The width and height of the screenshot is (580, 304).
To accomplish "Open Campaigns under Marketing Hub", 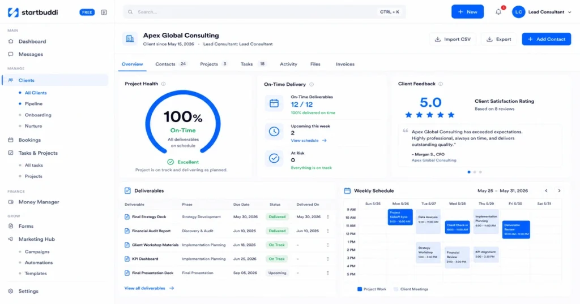I will click(37, 251).
